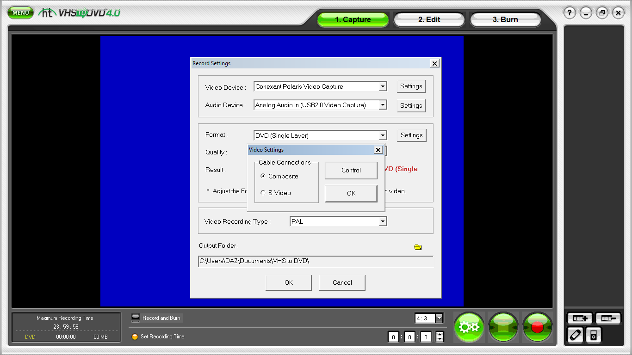Click the remove film clip icon

(x=608, y=318)
